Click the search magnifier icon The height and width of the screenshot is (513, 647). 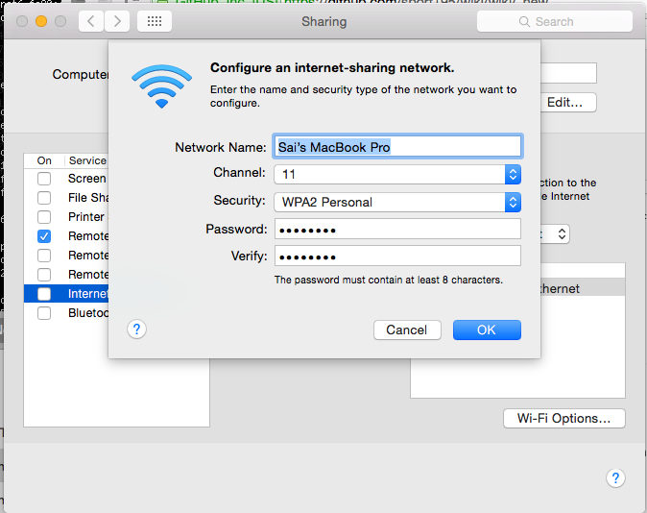click(524, 21)
